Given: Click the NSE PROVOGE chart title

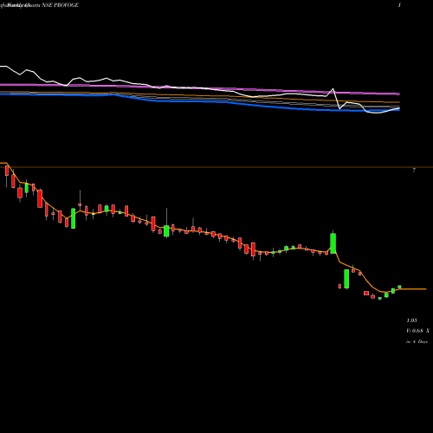Looking at the screenshot, I should tap(39, 5).
